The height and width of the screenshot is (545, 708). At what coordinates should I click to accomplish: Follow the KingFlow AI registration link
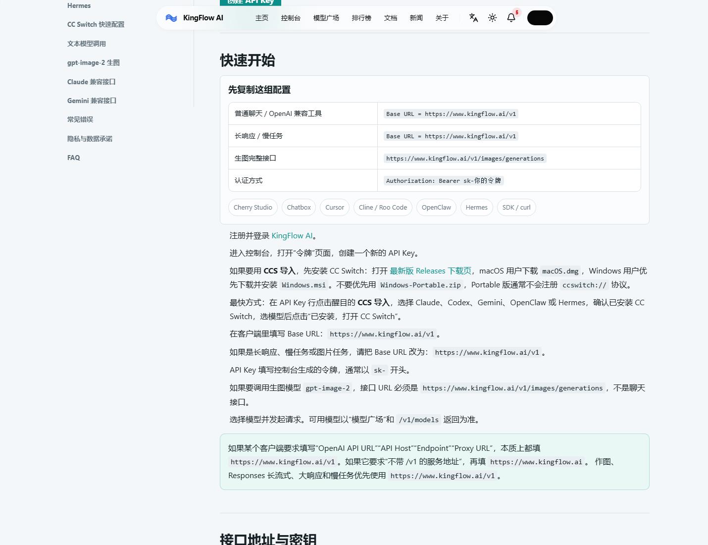(x=292, y=236)
